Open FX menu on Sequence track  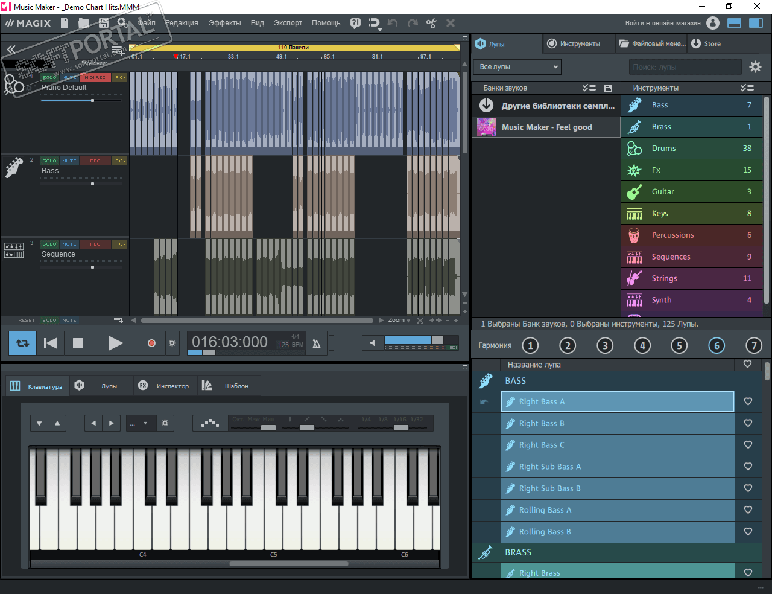119,244
